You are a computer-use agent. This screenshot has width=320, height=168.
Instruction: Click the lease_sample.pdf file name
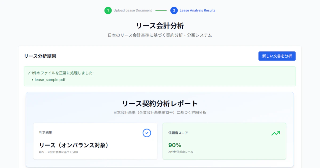(50, 79)
